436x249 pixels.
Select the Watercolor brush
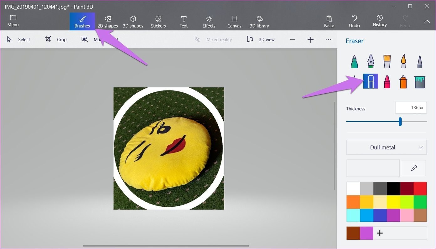tap(403, 62)
